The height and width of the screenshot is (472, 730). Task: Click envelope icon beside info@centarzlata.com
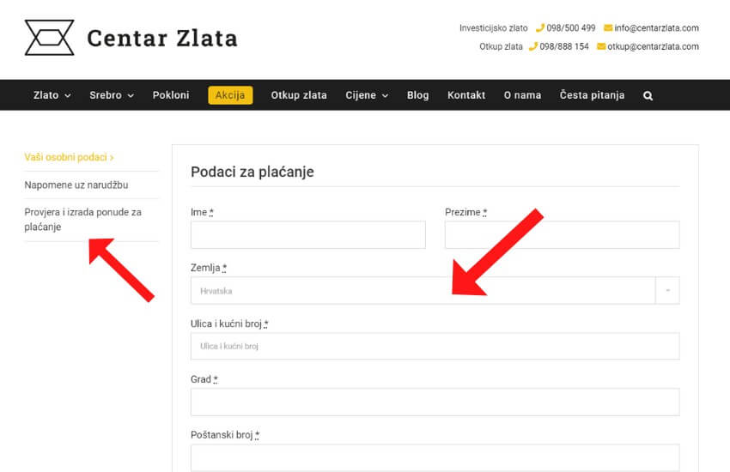point(608,28)
